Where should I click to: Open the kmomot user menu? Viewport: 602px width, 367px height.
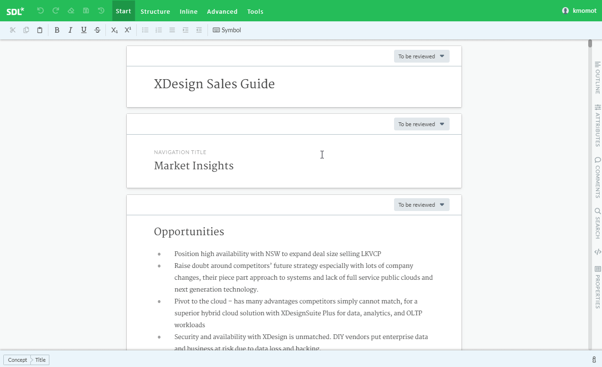pos(579,10)
